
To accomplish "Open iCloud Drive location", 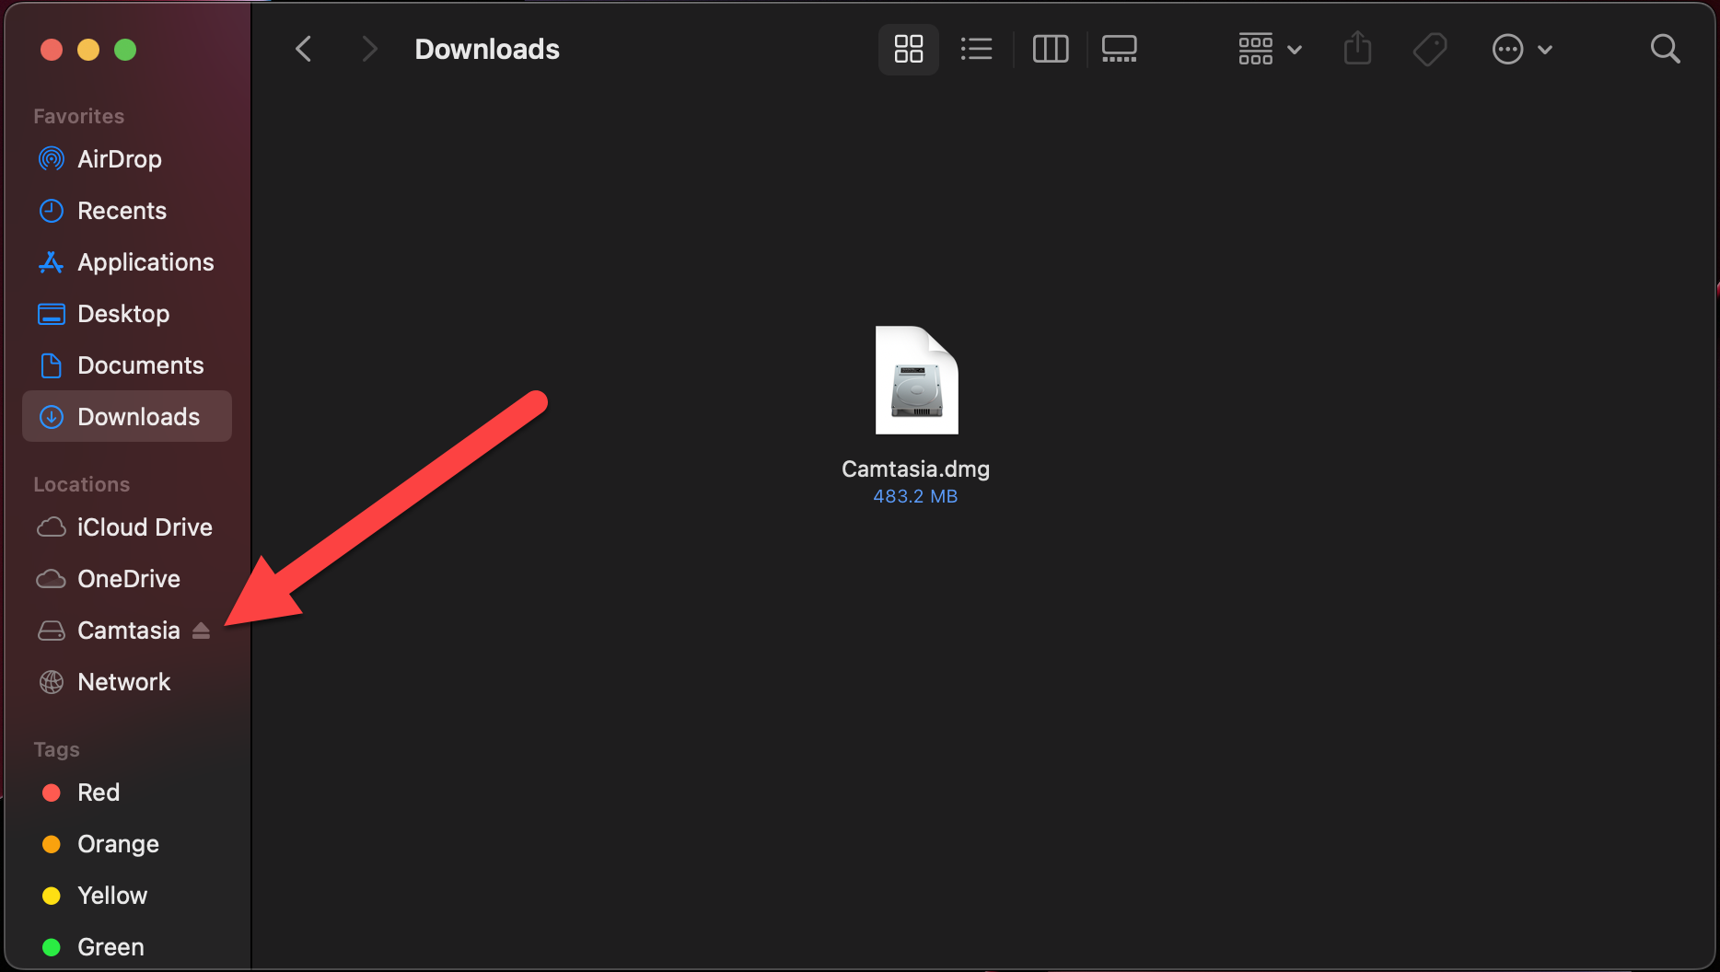I will (x=145, y=527).
